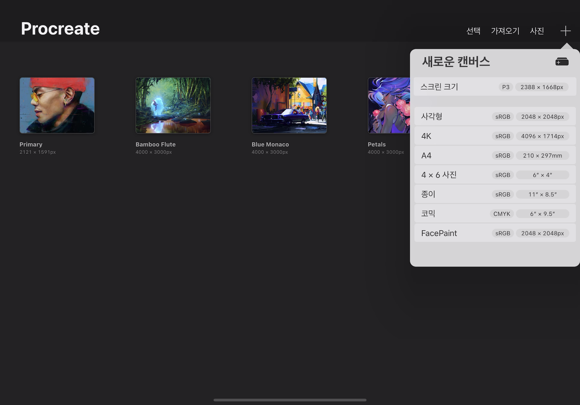Click the custom canvas size icon
Viewport: 580px width, 405px height.
[x=562, y=62]
